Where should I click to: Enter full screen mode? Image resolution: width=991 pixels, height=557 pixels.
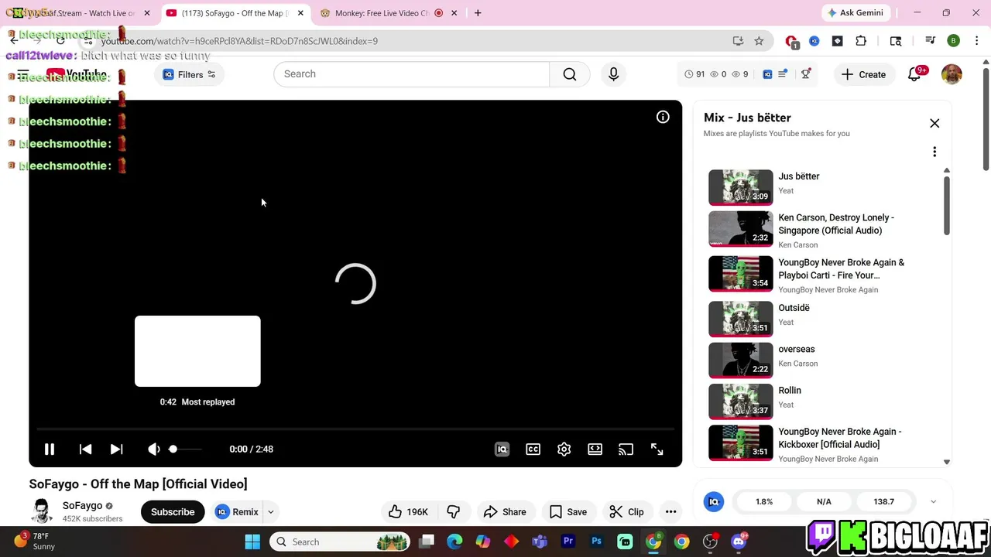[x=657, y=449]
